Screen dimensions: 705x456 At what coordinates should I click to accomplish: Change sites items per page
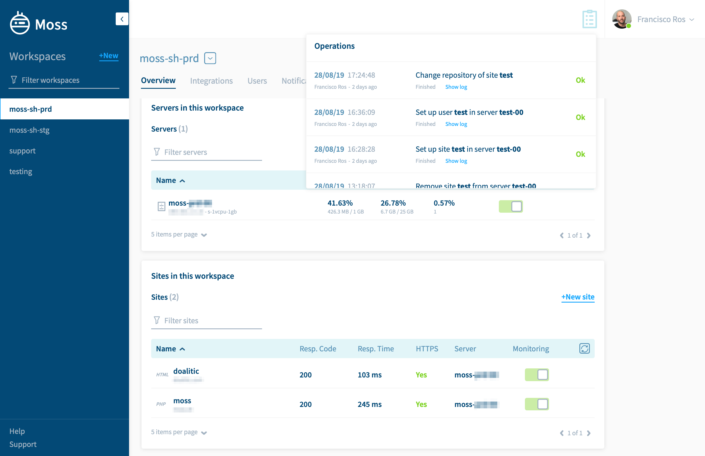[179, 432]
